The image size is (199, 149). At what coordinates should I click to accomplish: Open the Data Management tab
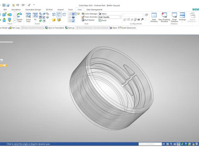(95, 10)
